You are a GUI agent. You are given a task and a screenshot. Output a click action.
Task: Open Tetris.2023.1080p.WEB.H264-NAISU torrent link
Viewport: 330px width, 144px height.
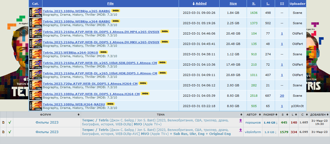74,104
